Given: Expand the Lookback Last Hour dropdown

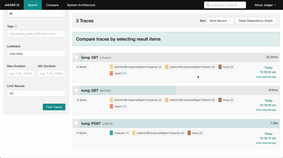Looking at the screenshot, I should coord(36,53).
